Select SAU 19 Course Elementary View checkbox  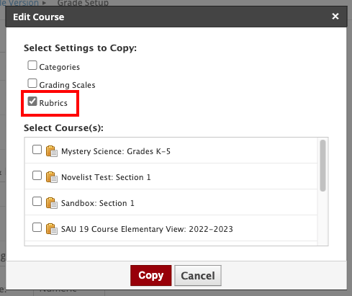pos(37,228)
